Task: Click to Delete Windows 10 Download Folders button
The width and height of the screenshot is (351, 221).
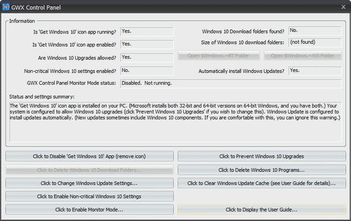Action: coord(89,170)
